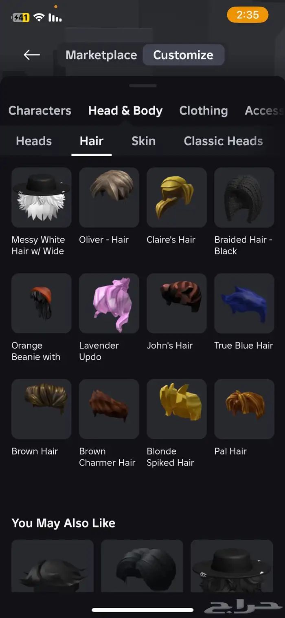The height and width of the screenshot is (618, 285).
Task: Equip the True Blue Hair
Action: 244,303
